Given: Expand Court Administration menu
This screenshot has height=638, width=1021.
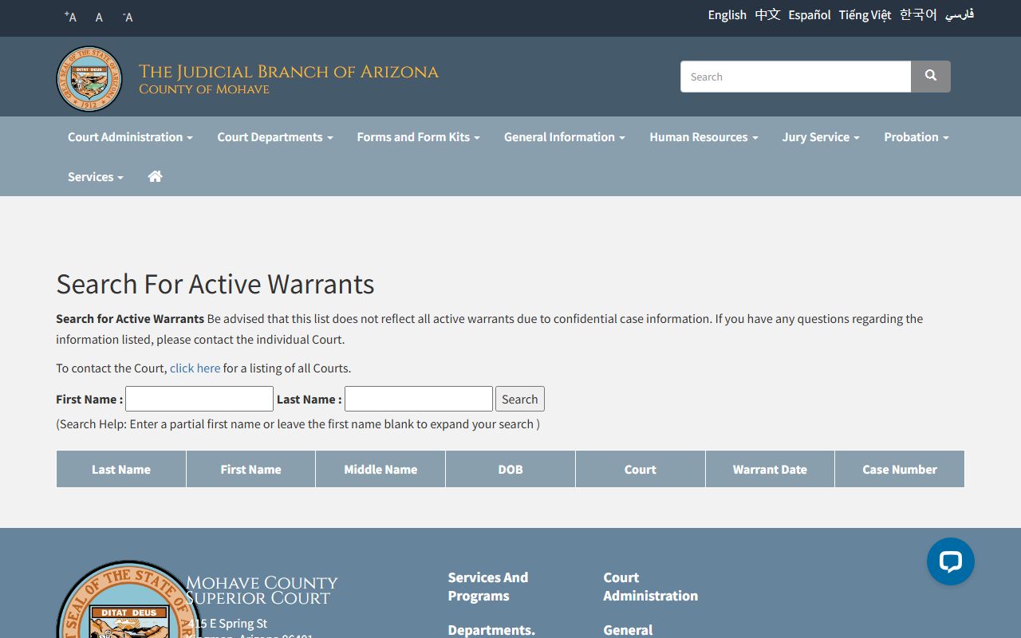Looking at the screenshot, I should (130, 137).
